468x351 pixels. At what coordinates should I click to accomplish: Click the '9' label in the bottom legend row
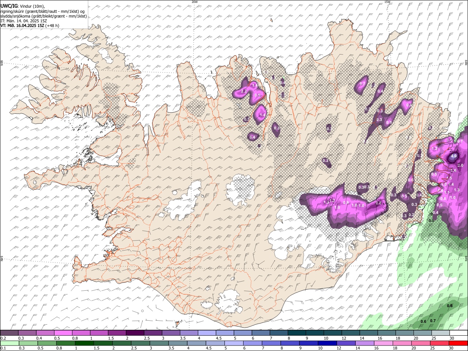pos(301,348)
